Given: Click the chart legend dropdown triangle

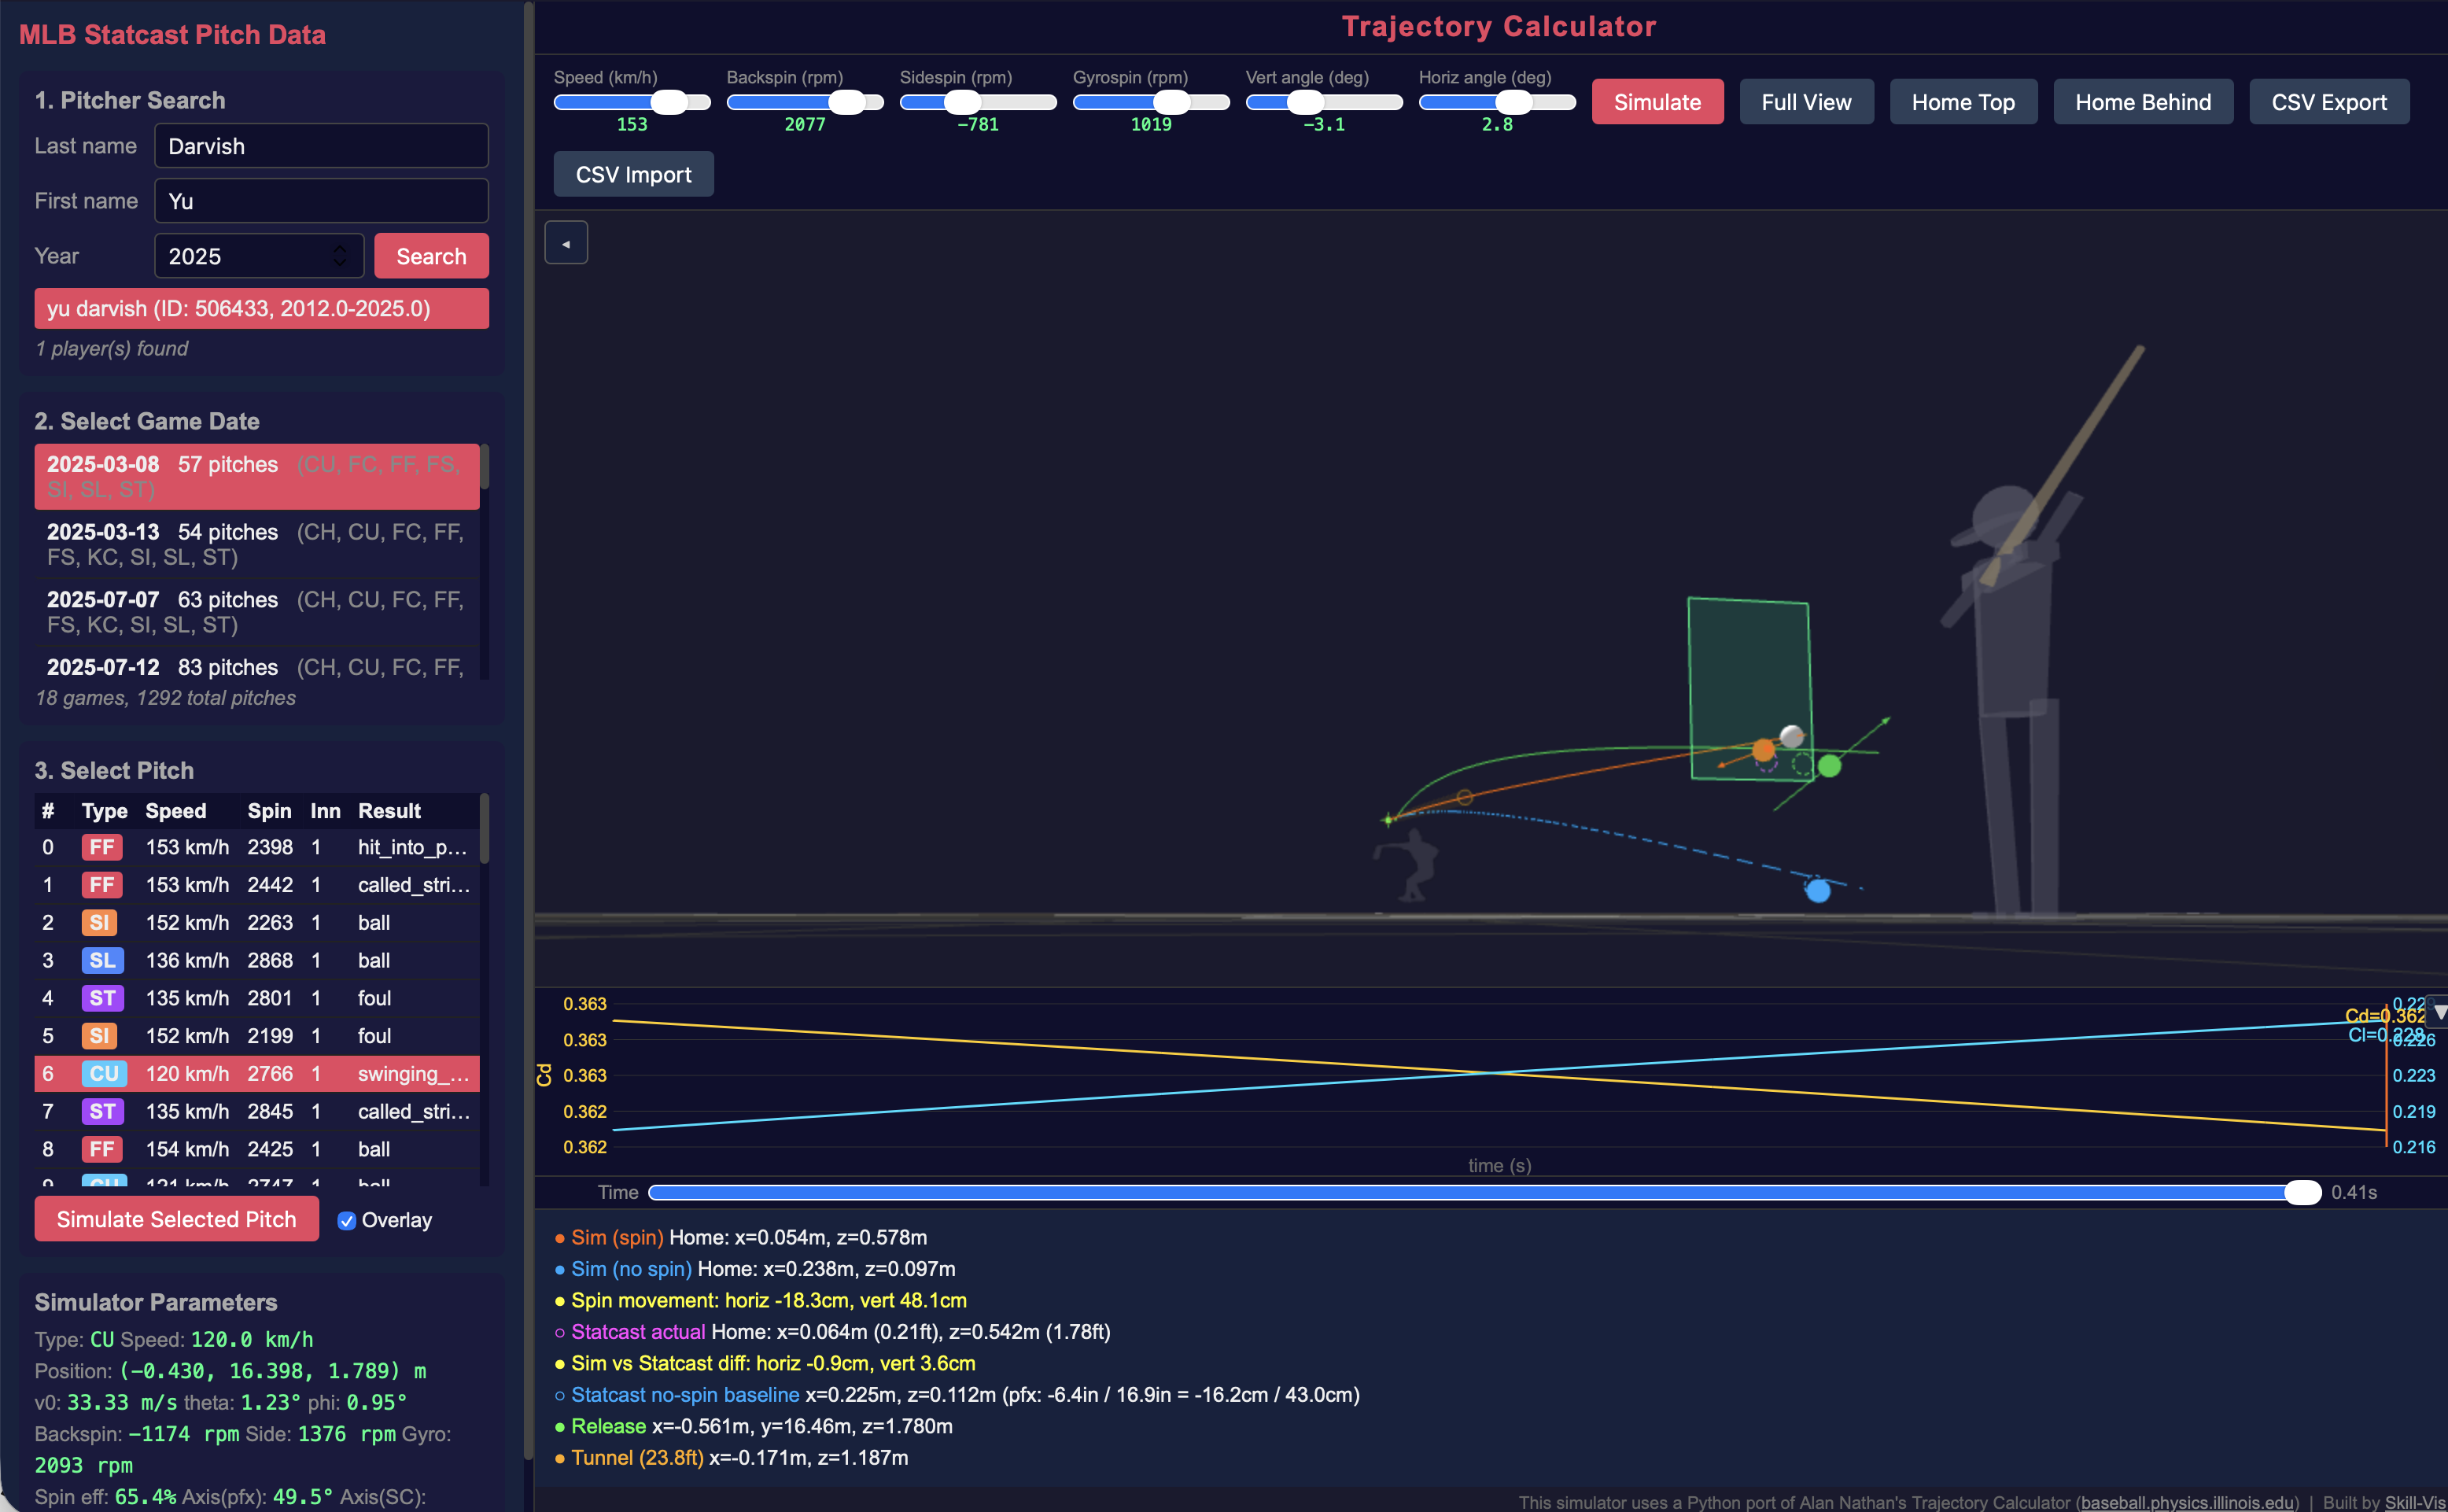Looking at the screenshot, I should point(2439,1013).
